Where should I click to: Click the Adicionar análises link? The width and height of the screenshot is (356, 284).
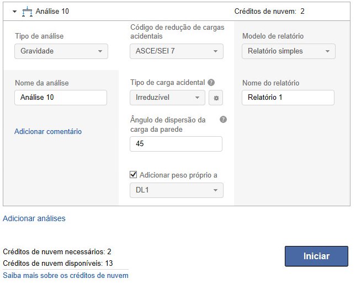pos(34,218)
